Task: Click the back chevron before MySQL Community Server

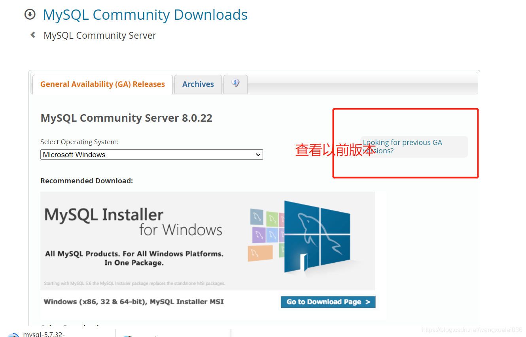Action: pyautogui.click(x=33, y=35)
